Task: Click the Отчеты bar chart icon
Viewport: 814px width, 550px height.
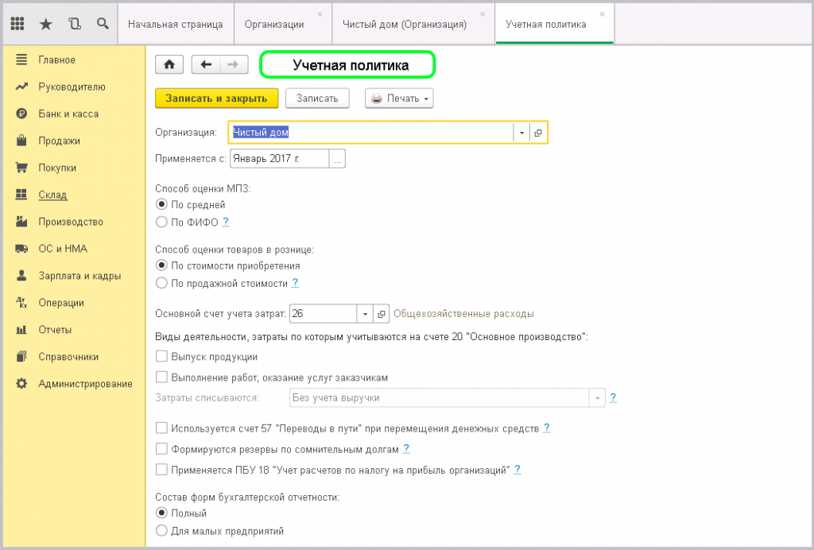Action: pos(21,330)
